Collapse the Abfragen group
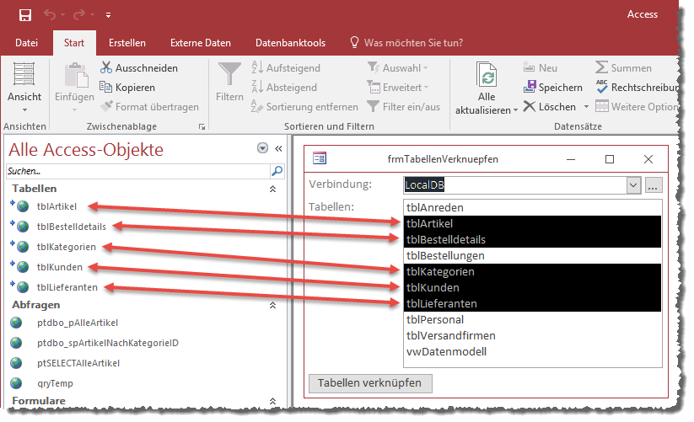 [x=272, y=305]
